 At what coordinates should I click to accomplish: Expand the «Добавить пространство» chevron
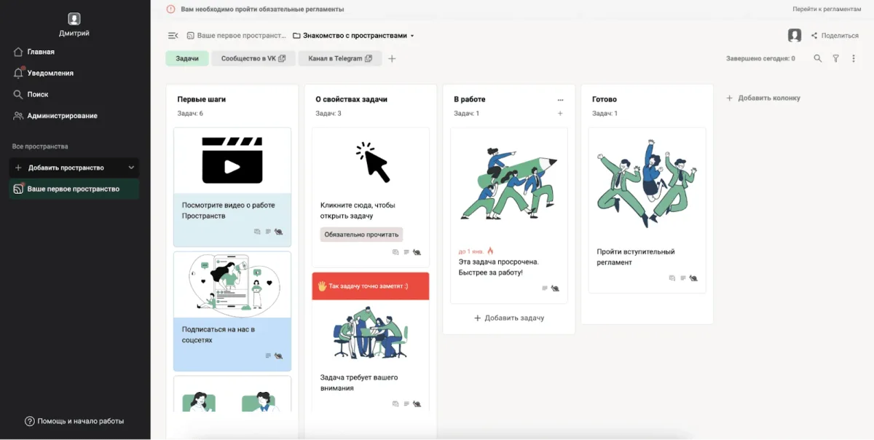[x=131, y=168]
